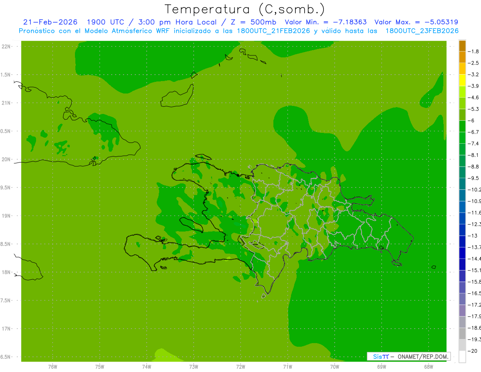The height and width of the screenshot is (372, 481).
Task: Click the '-7.4' legend value
Action: [x=474, y=144]
